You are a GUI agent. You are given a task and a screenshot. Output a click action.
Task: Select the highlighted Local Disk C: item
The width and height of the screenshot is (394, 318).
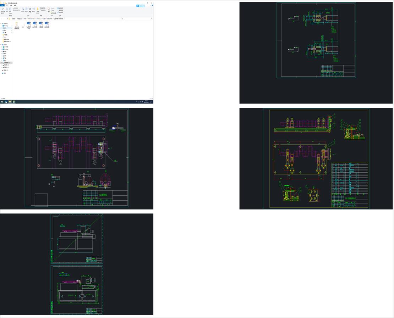[x=7, y=63]
